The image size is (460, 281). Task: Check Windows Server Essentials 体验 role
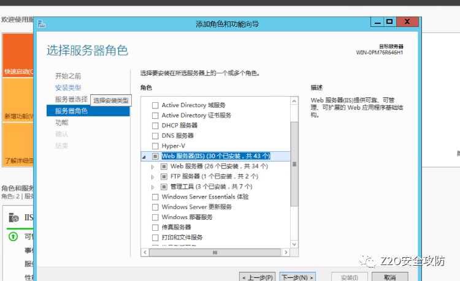tap(155, 197)
